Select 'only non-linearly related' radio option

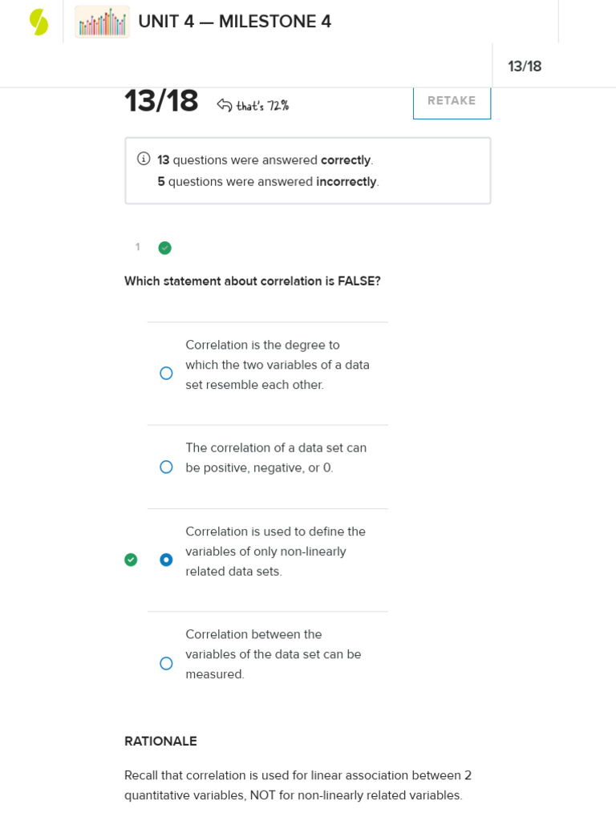click(166, 560)
